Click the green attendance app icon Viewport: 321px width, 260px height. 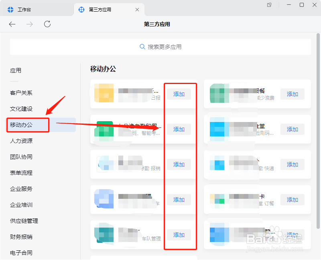tap(104, 129)
